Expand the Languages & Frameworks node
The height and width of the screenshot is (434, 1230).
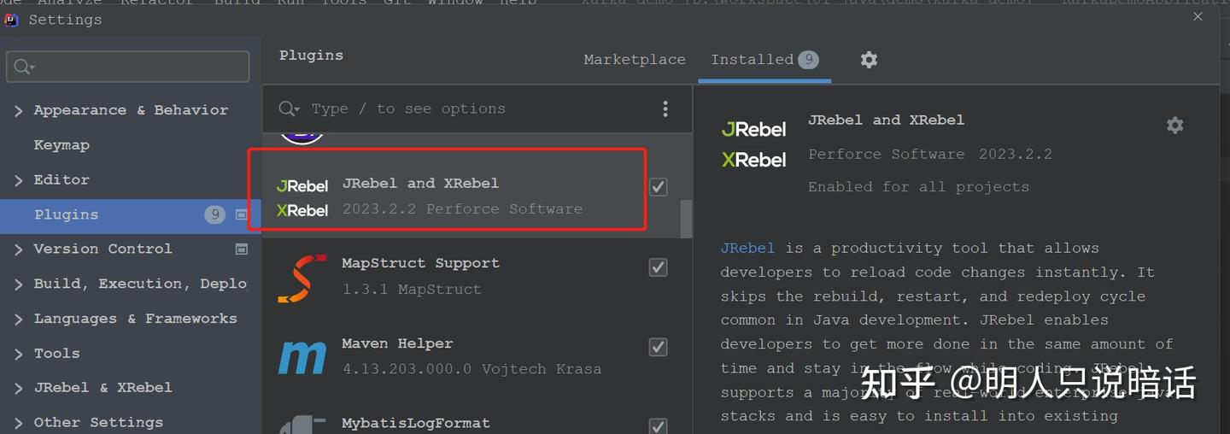coord(19,319)
